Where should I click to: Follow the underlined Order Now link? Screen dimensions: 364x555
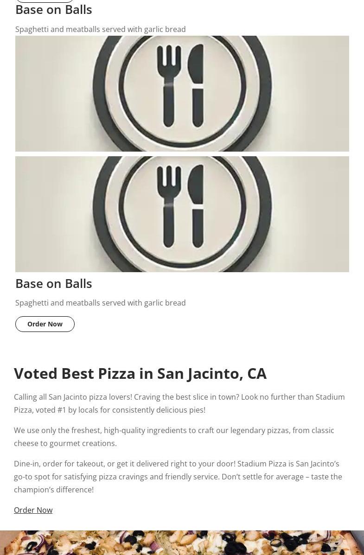pyautogui.click(x=33, y=510)
